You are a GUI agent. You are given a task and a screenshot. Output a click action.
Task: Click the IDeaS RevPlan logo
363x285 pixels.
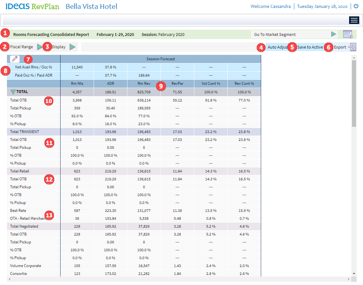(32, 6)
